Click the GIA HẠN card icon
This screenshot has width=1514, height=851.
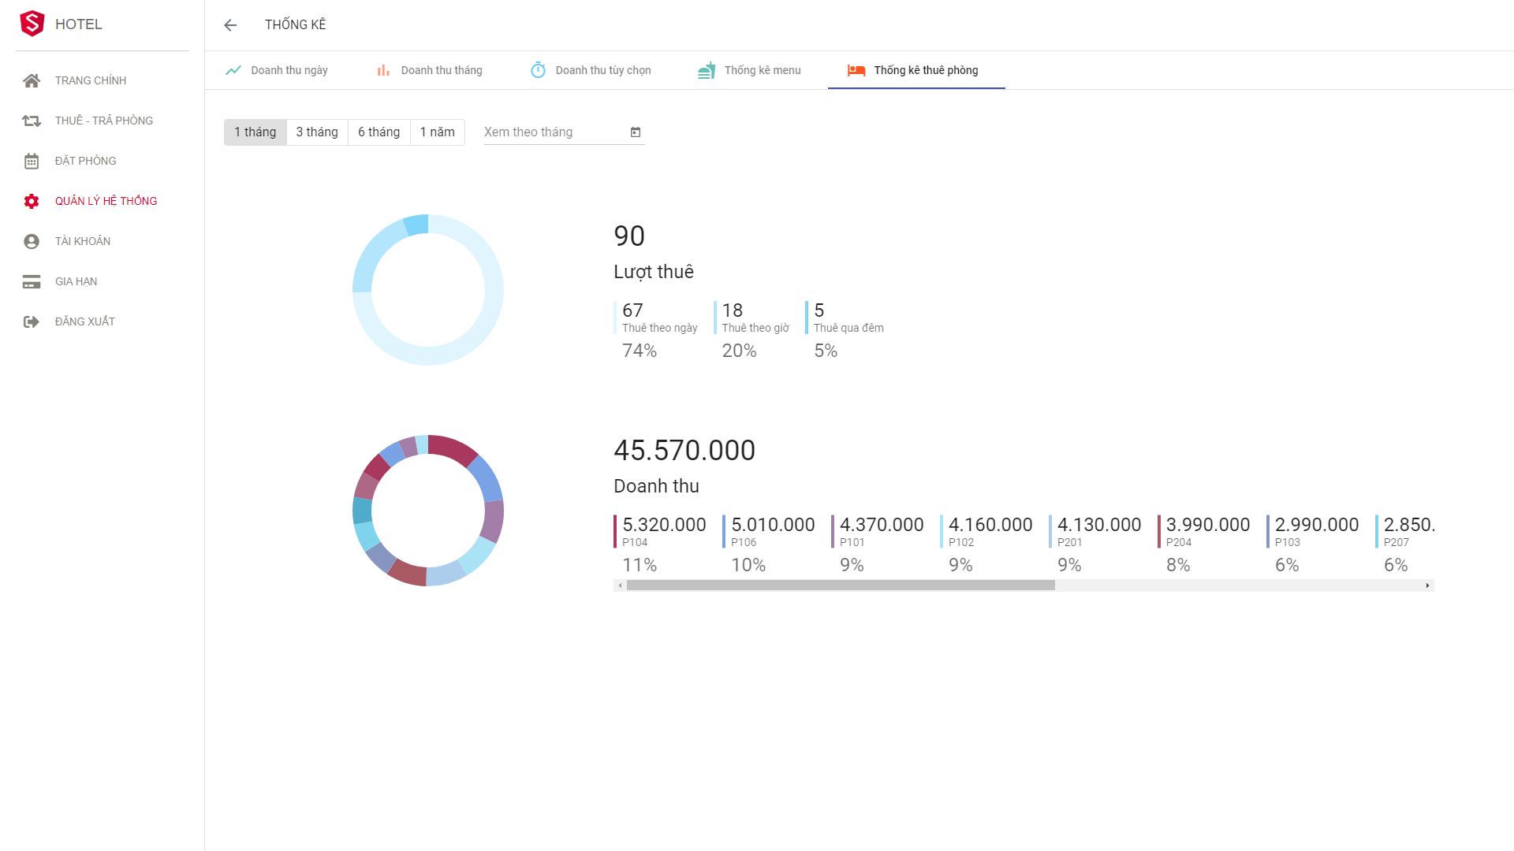[x=32, y=282]
